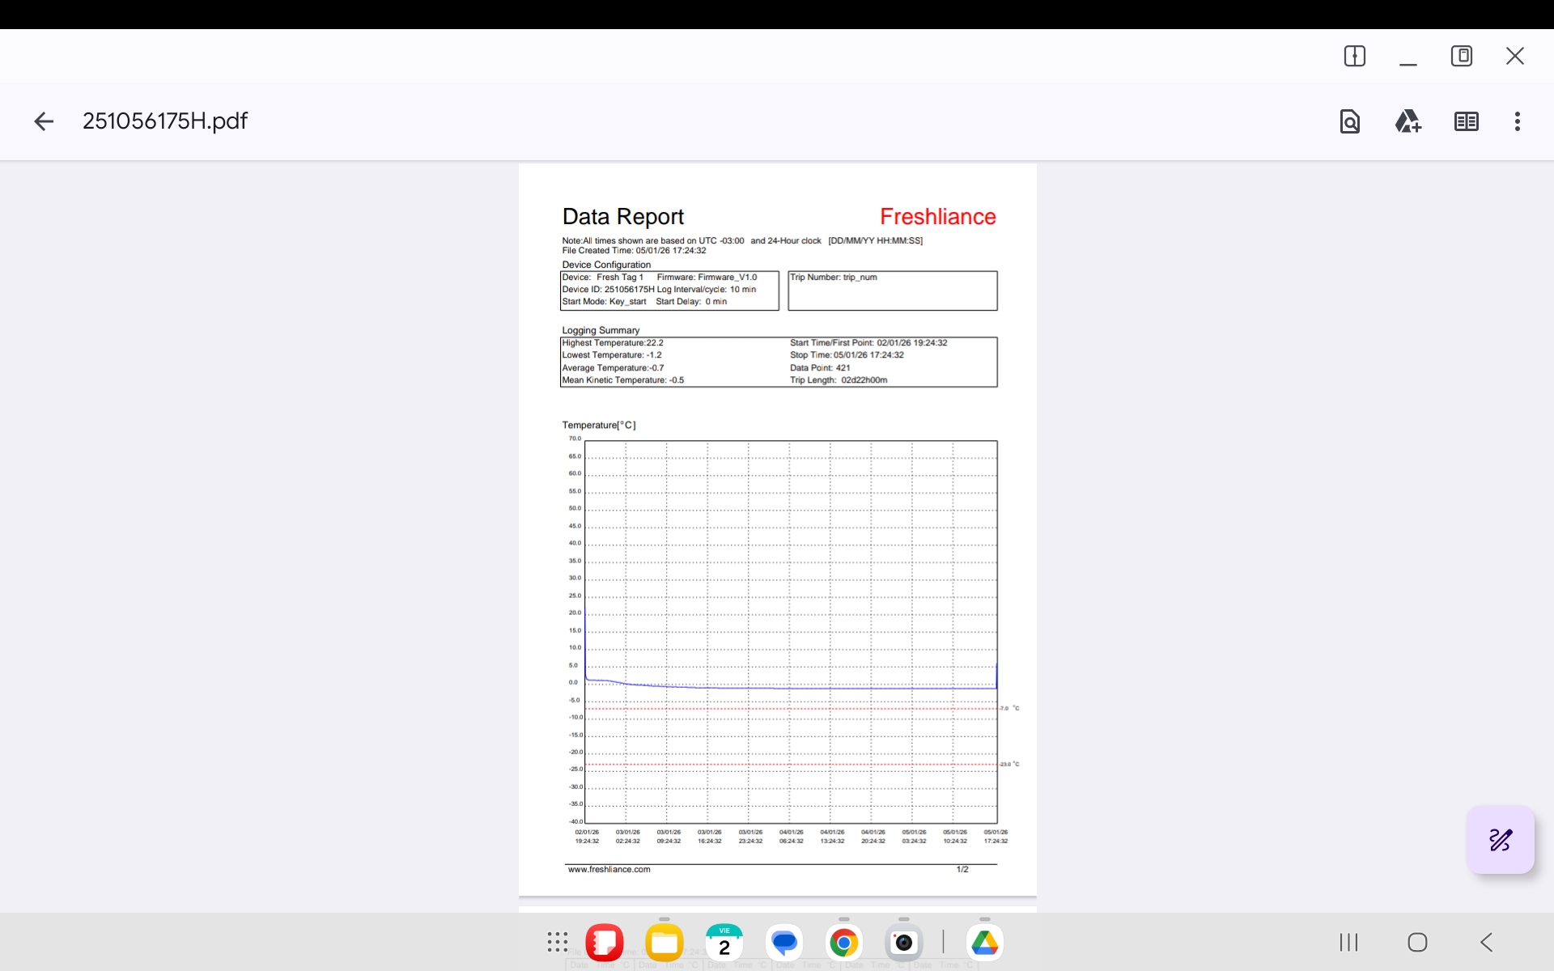Click the temperature graph in the PDF
Image resolution: width=1554 pixels, height=971 pixels.
pos(790,631)
